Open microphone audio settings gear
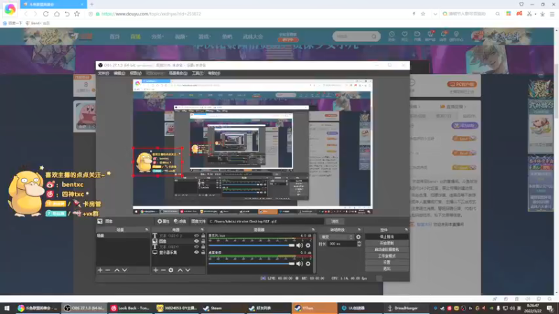Screen dimensions: 559x314 308,246
